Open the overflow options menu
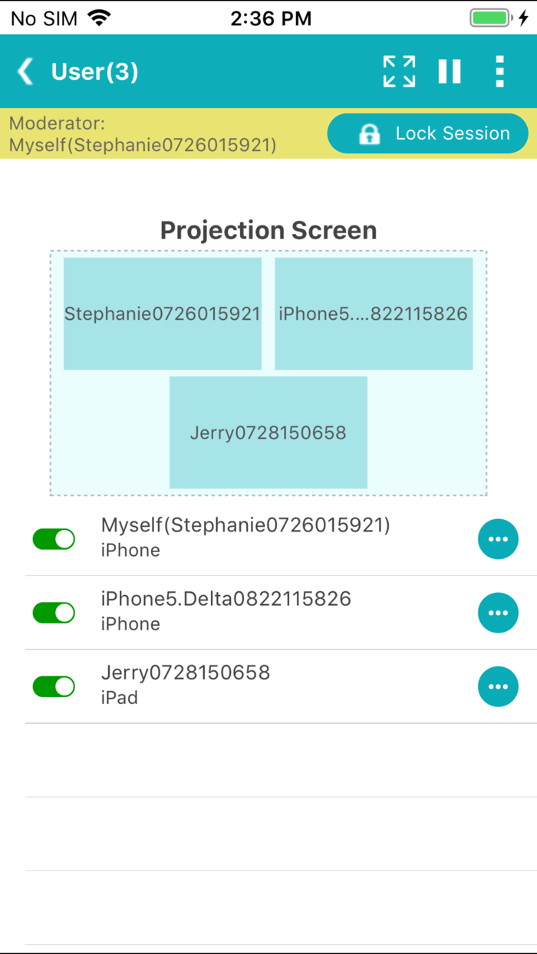 coord(499,71)
